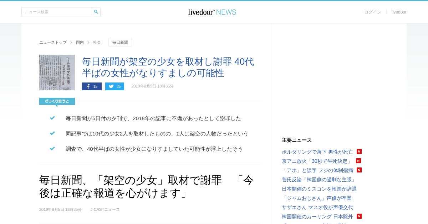The height and width of the screenshot is (224, 428).
Task: Open 「アホ」と誤字 フジの体制指摘
Action: click(x=317, y=170)
